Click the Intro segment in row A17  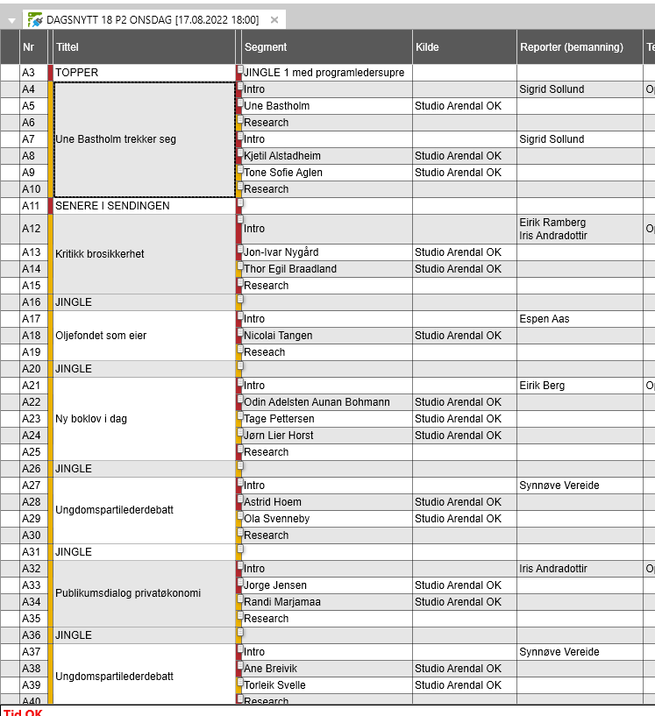(x=327, y=319)
